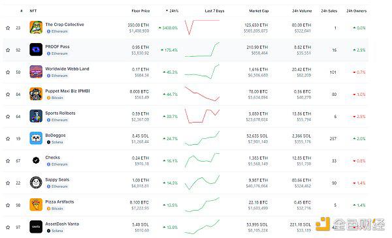
Task: Open Worldwide Webb Land thumbnail icon
Action: (x=36, y=72)
